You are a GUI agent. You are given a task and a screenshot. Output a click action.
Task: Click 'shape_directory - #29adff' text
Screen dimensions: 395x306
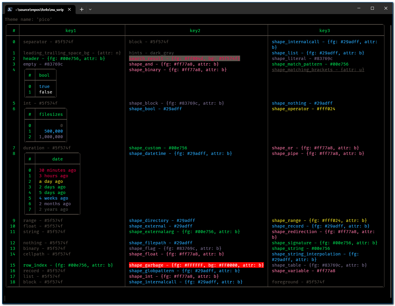(162, 220)
